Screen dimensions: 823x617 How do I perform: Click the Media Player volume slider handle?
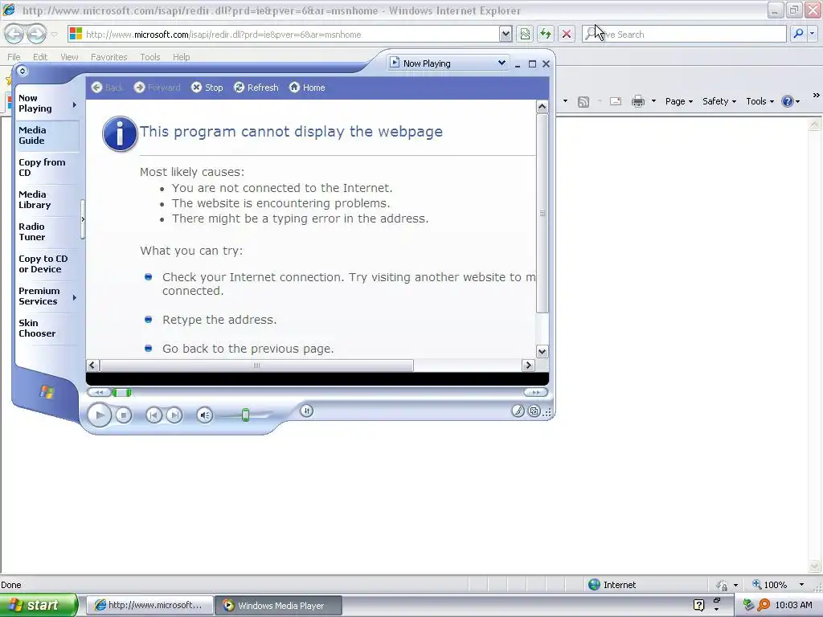(245, 415)
